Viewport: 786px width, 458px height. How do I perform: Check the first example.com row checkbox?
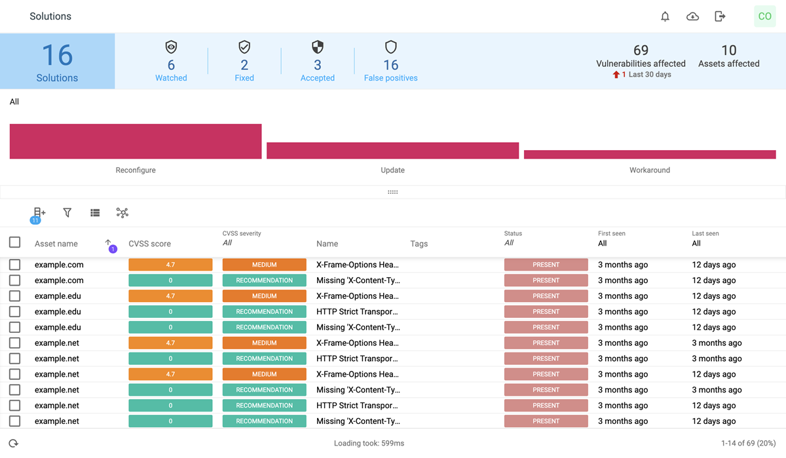coord(14,265)
